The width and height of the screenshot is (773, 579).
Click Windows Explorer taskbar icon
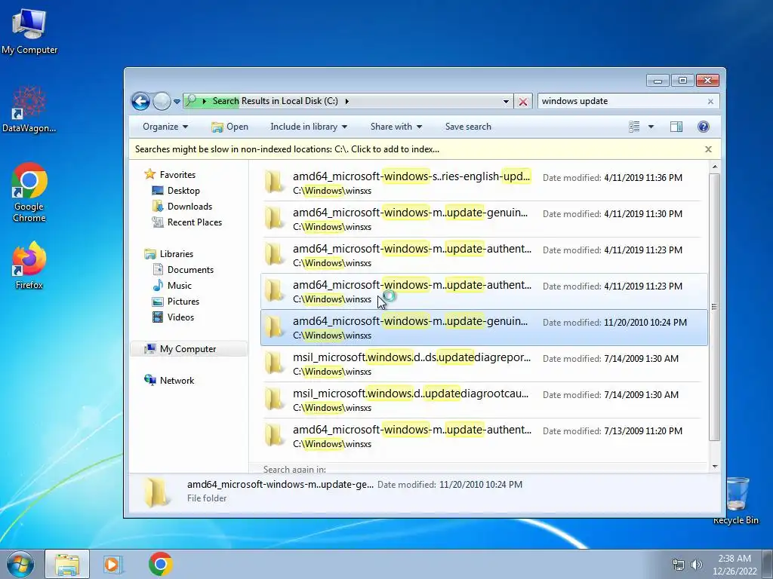tap(67, 564)
